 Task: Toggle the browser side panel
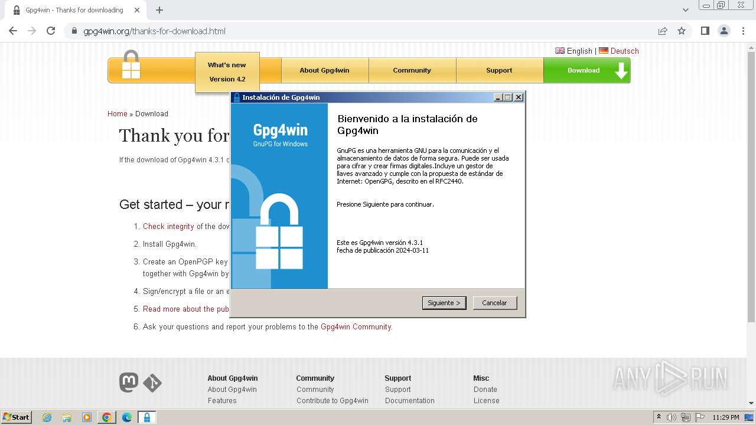point(705,31)
